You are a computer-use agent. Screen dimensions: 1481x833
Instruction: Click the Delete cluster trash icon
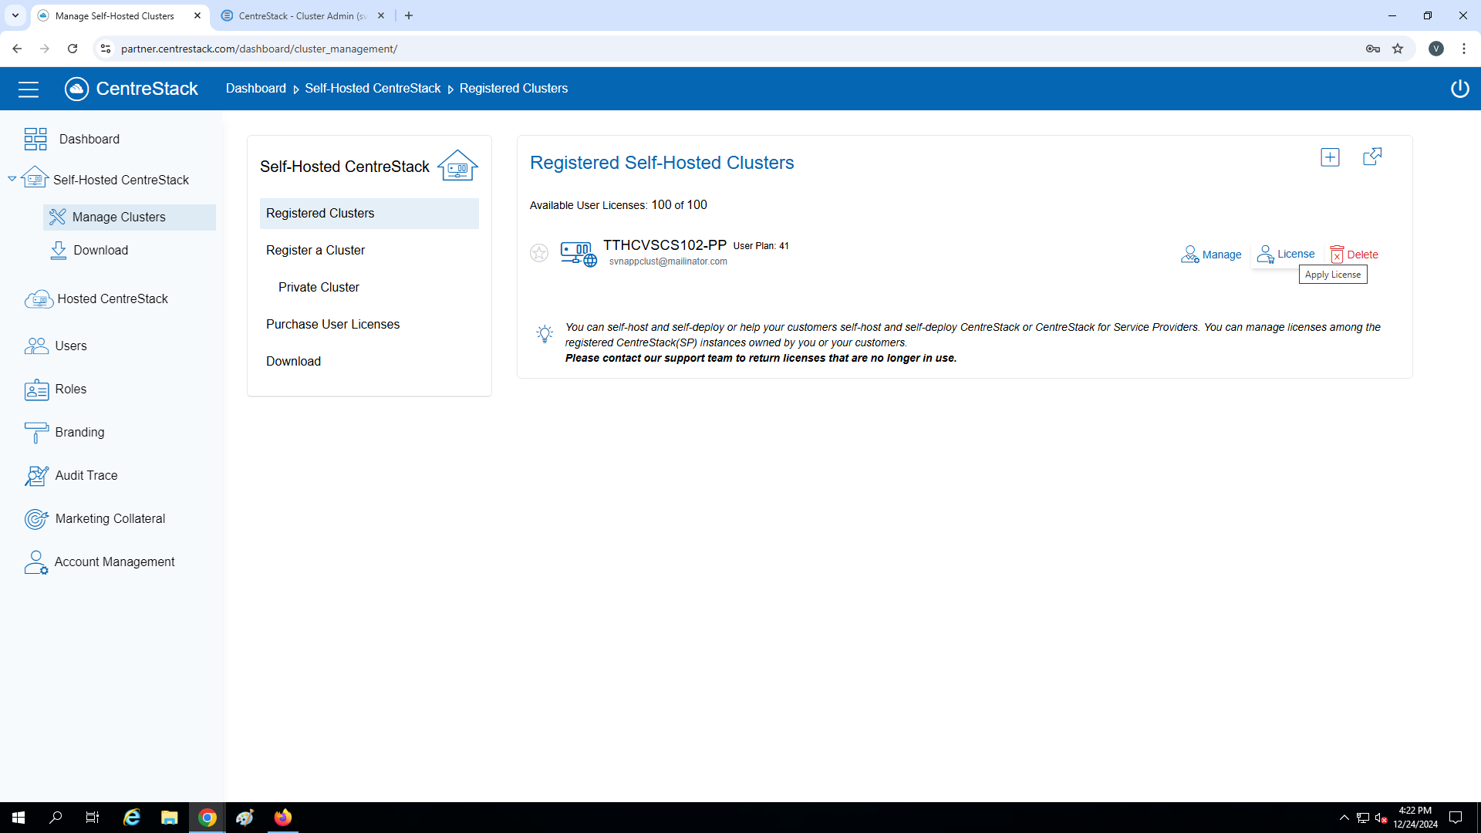[1337, 255]
